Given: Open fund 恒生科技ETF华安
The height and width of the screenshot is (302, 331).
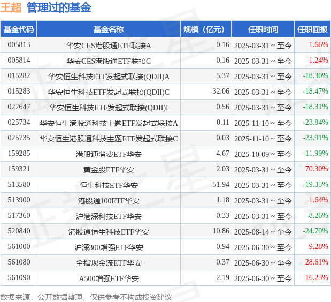Looking at the screenshot, I should 109,185.
